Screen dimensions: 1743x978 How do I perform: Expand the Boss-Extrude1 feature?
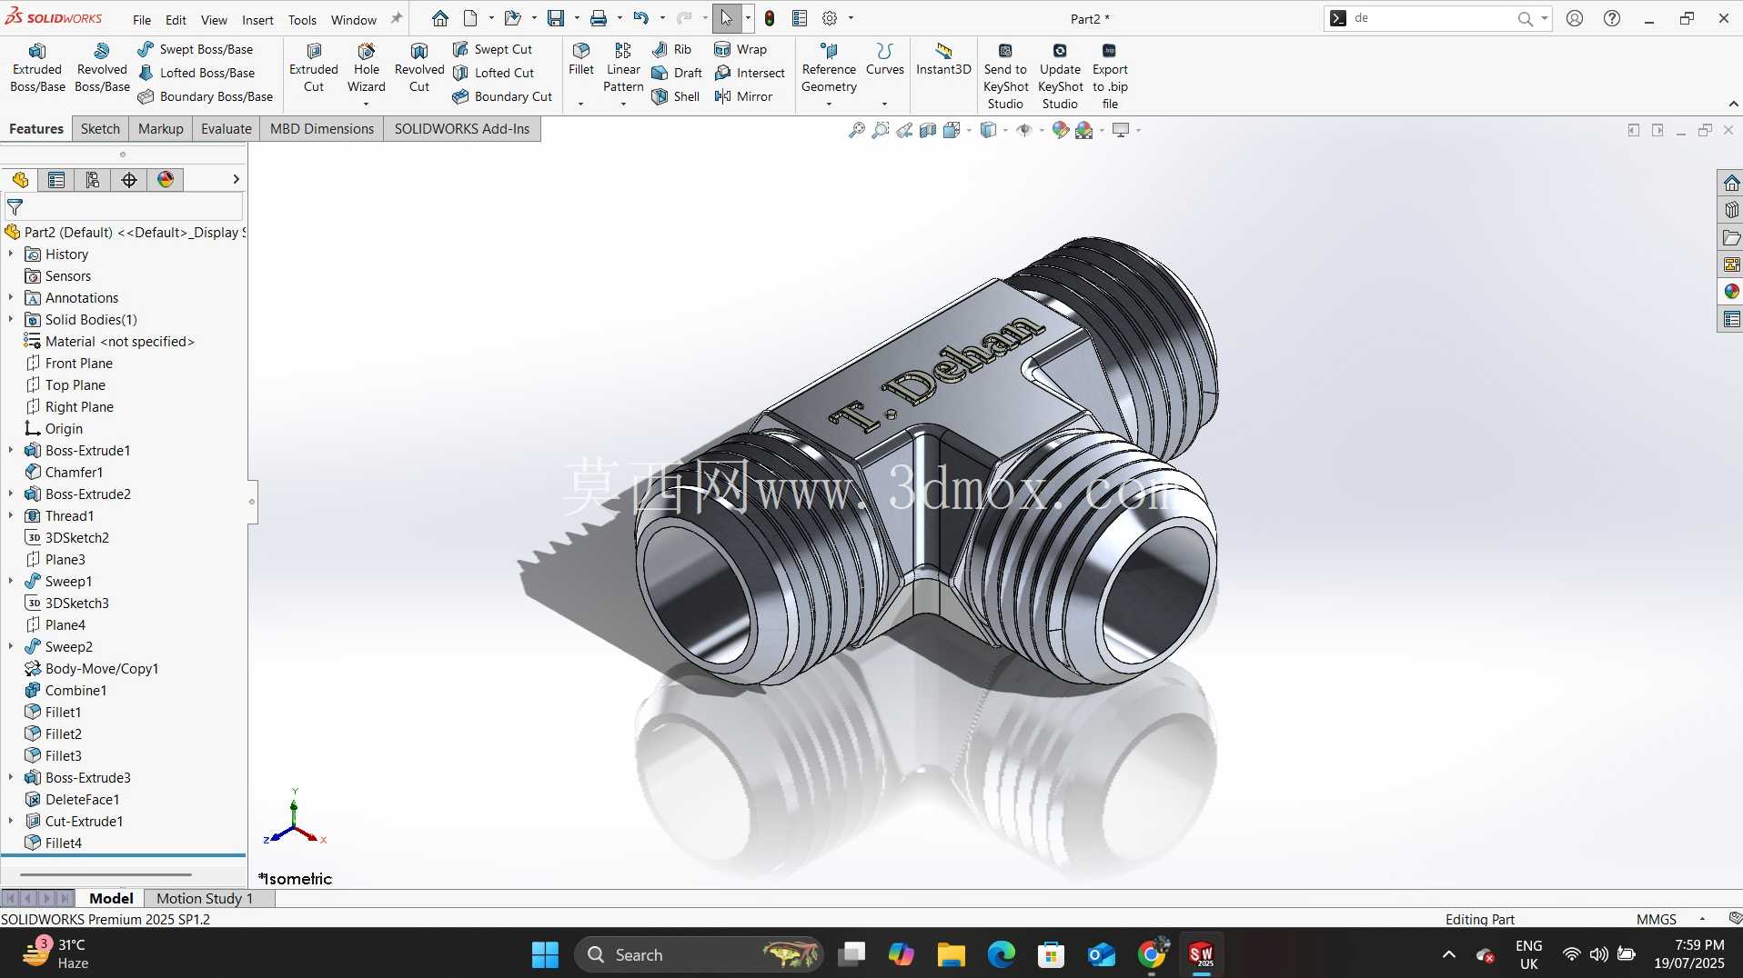[10, 451]
